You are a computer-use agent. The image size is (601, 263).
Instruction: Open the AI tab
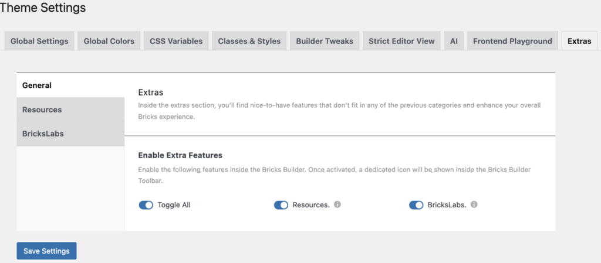[454, 41]
